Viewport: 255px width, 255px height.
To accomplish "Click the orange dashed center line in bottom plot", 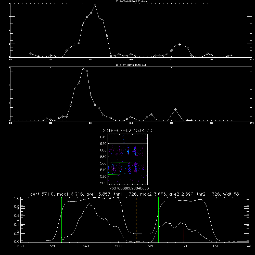I will (x=136, y=220).
